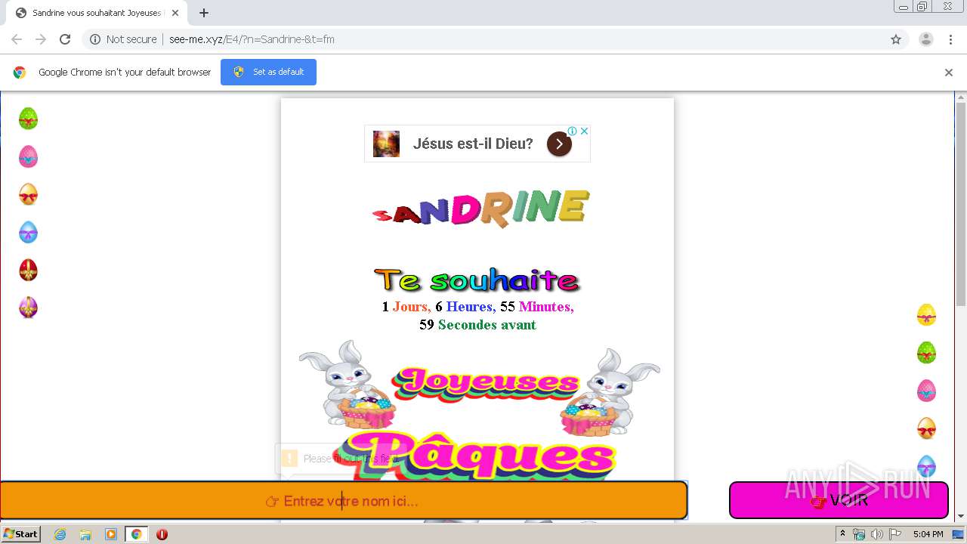Screen dimensions: 967x544
Task: Click the ad's round arrow button
Action: 559,144
